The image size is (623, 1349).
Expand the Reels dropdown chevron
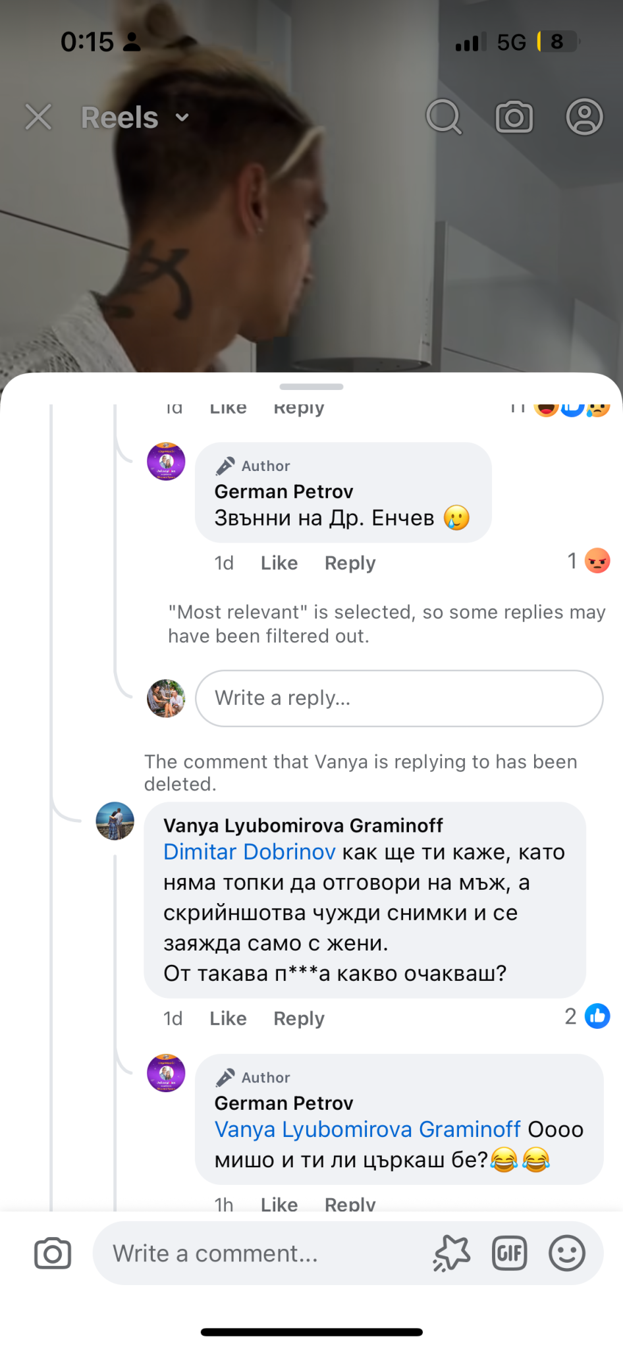click(x=182, y=118)
